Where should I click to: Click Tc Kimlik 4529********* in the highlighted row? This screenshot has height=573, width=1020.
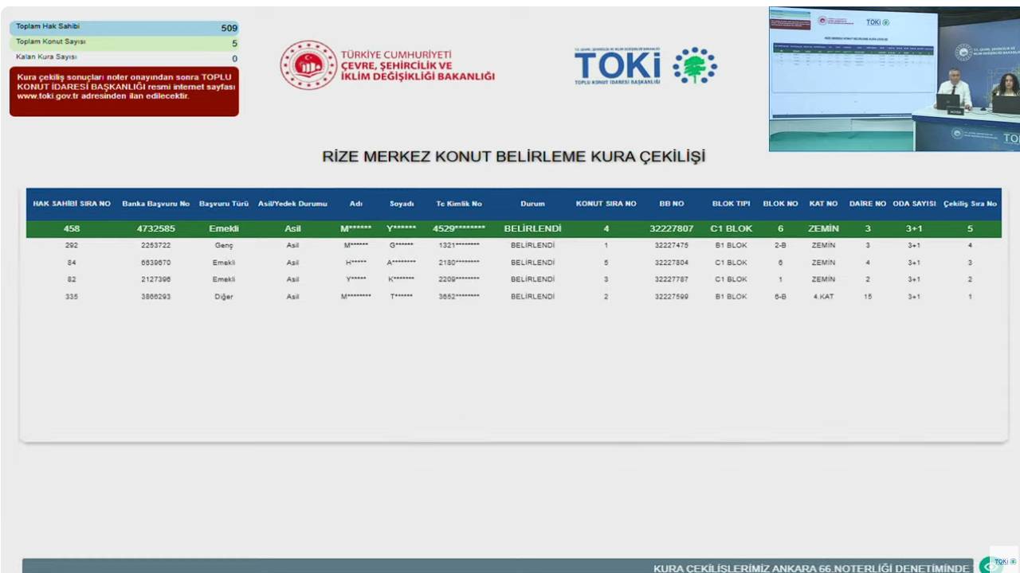pyautogui.click(x=459, y=228)
